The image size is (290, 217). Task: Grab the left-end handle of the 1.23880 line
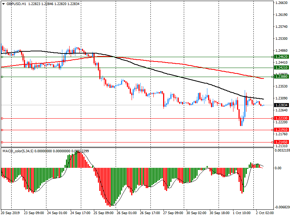click(x=2, y=77)
